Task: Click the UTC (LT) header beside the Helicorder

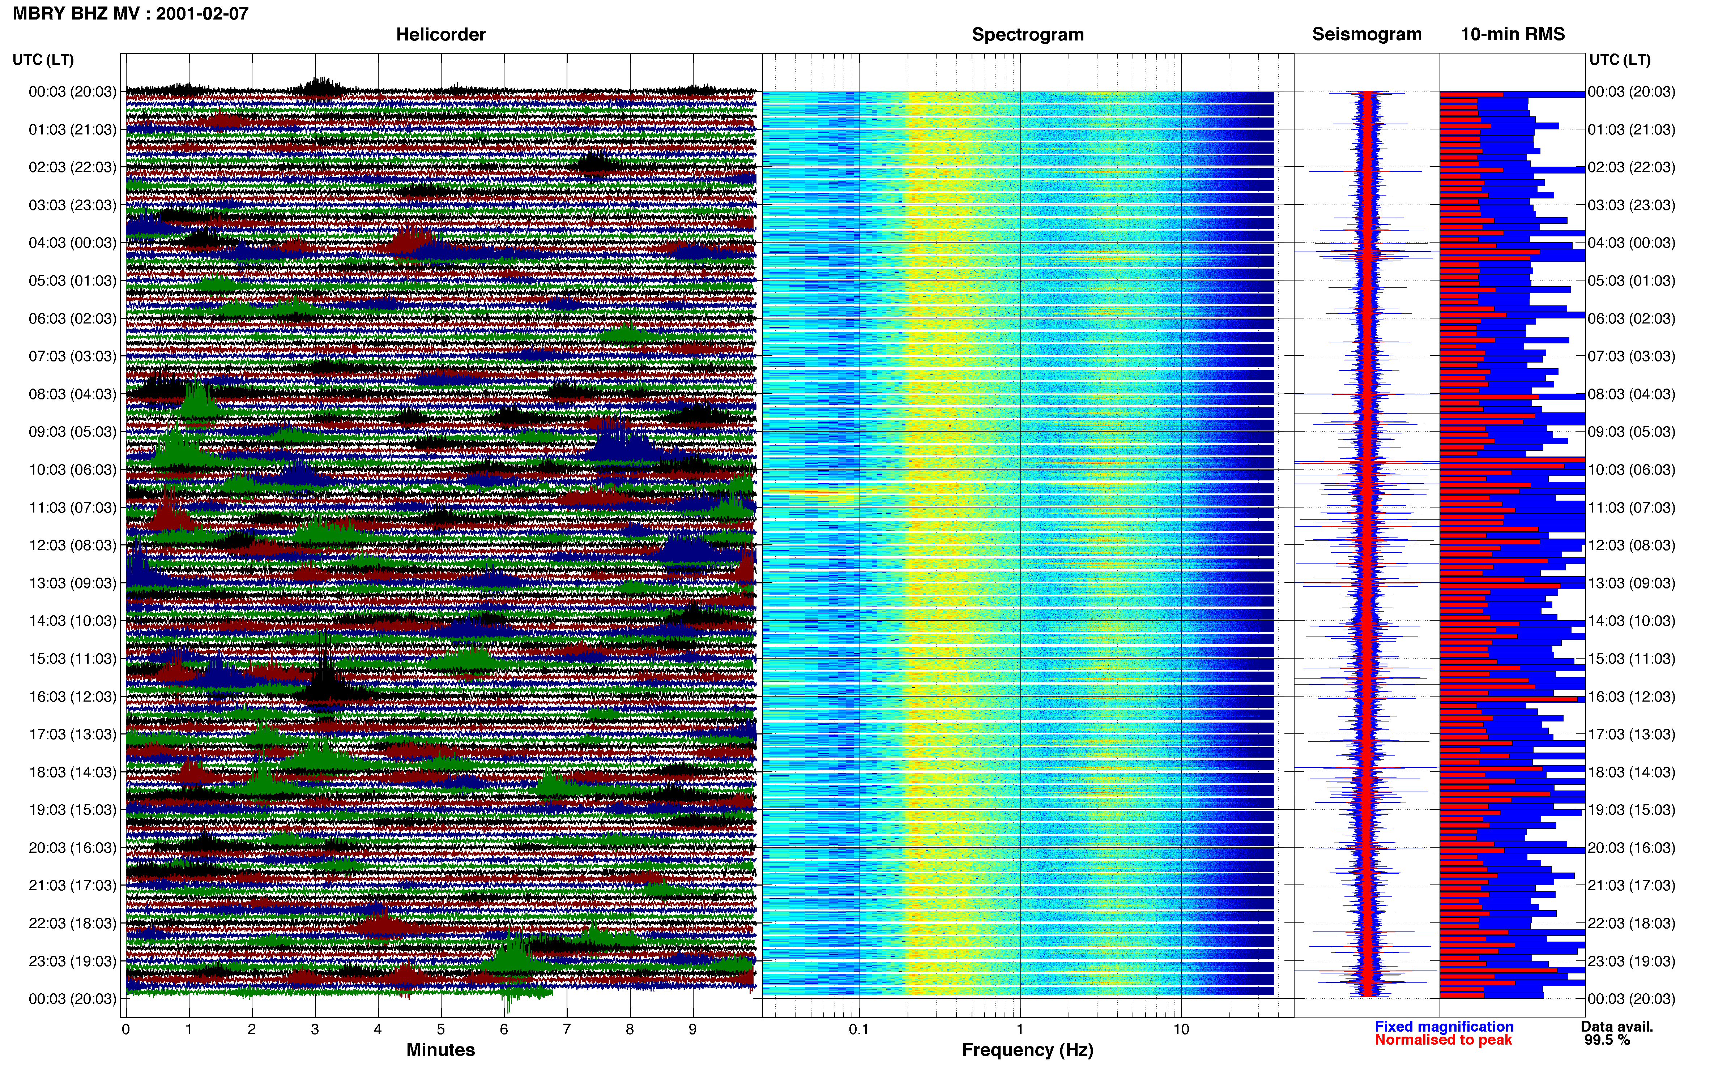Action: (43, 60)
